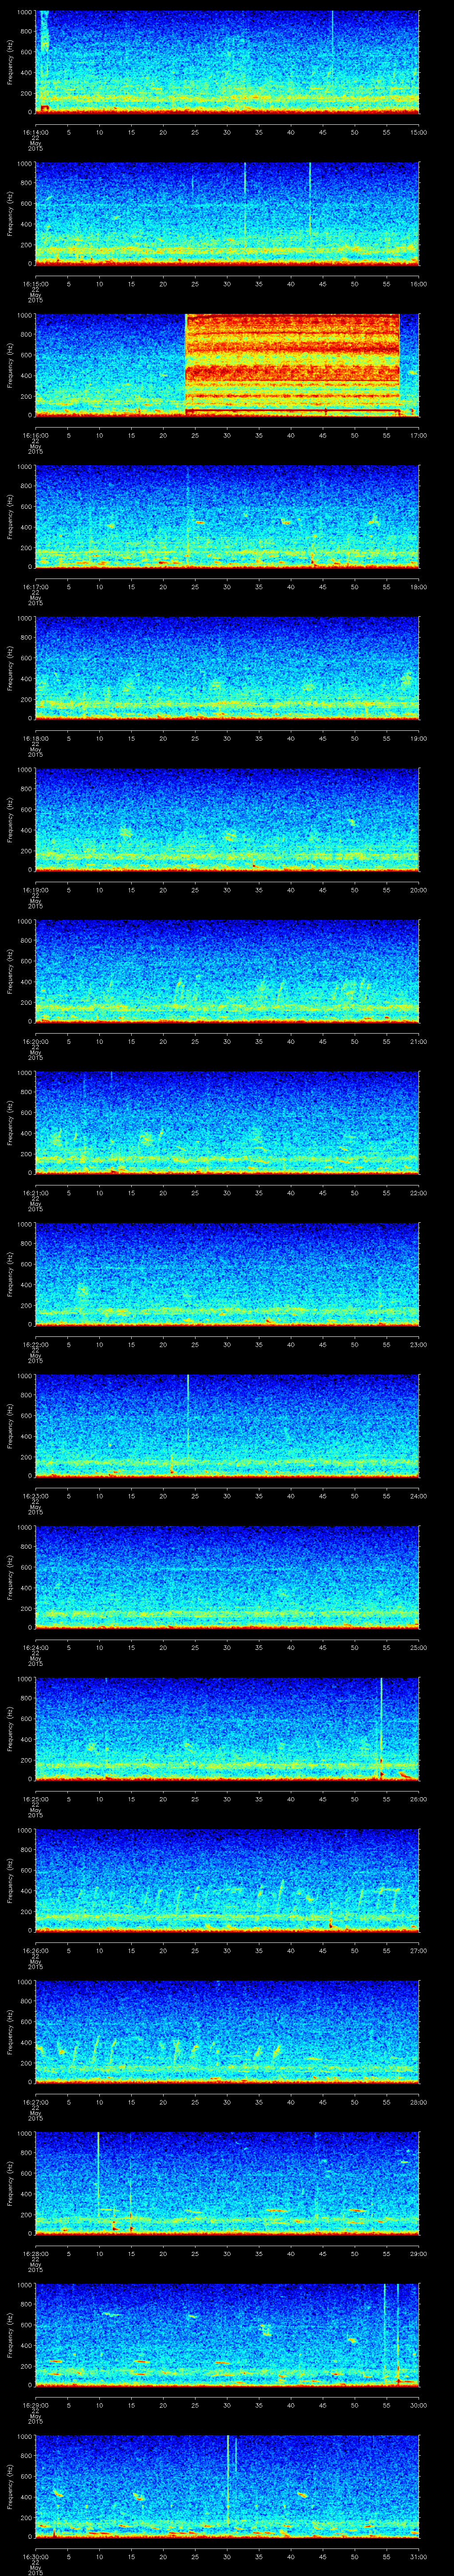Click the spectrogram panel starting at 16:26:00

[x=227, y=1880]
